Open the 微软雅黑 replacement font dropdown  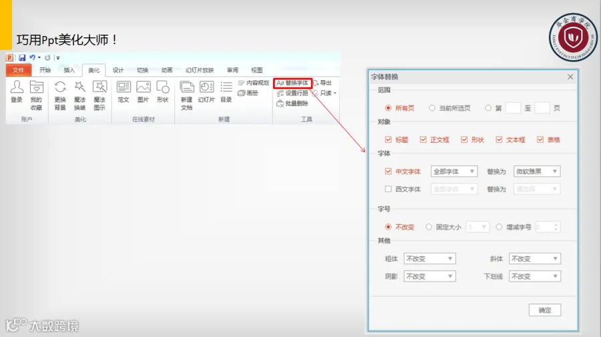[x=537, y=172]
